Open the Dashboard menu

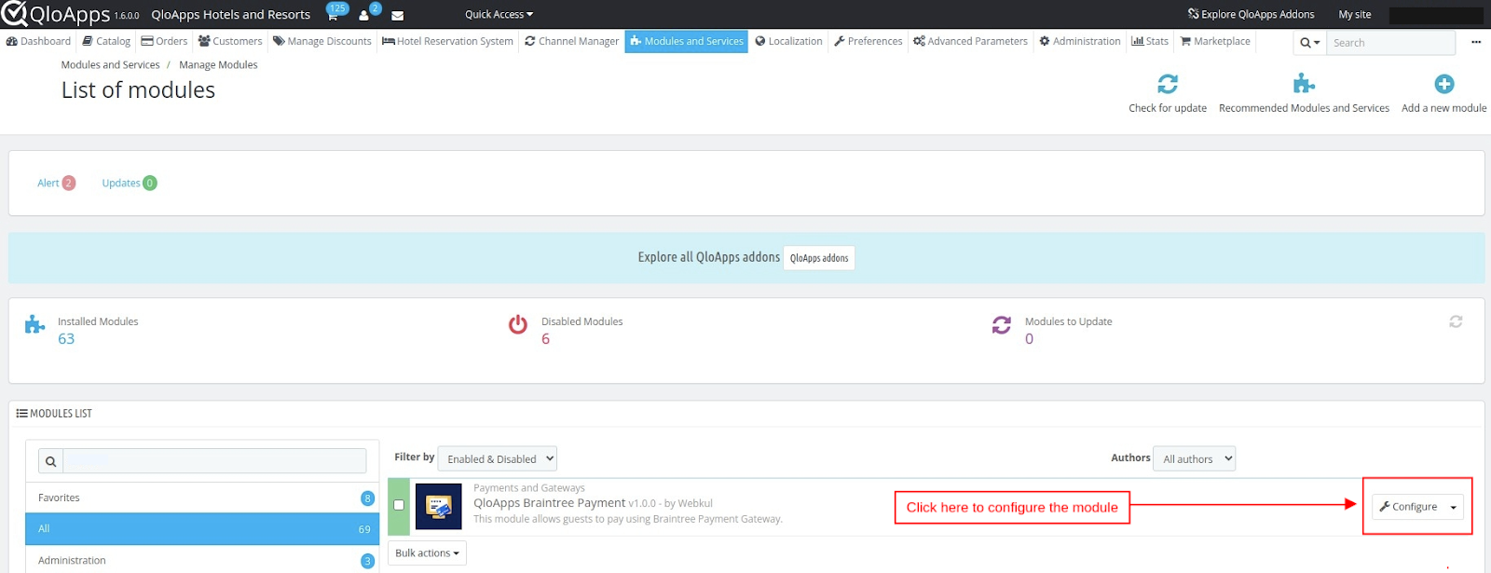coord(38,41)
